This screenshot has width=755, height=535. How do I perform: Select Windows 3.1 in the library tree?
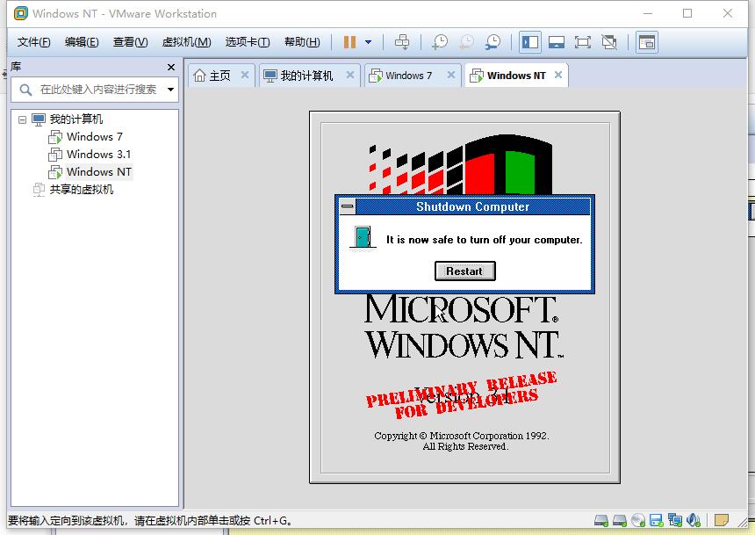point(98,155)
